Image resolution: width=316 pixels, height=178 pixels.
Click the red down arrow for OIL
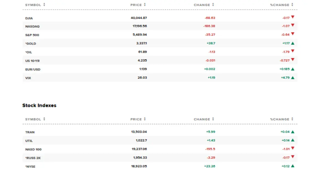[293, 51]
